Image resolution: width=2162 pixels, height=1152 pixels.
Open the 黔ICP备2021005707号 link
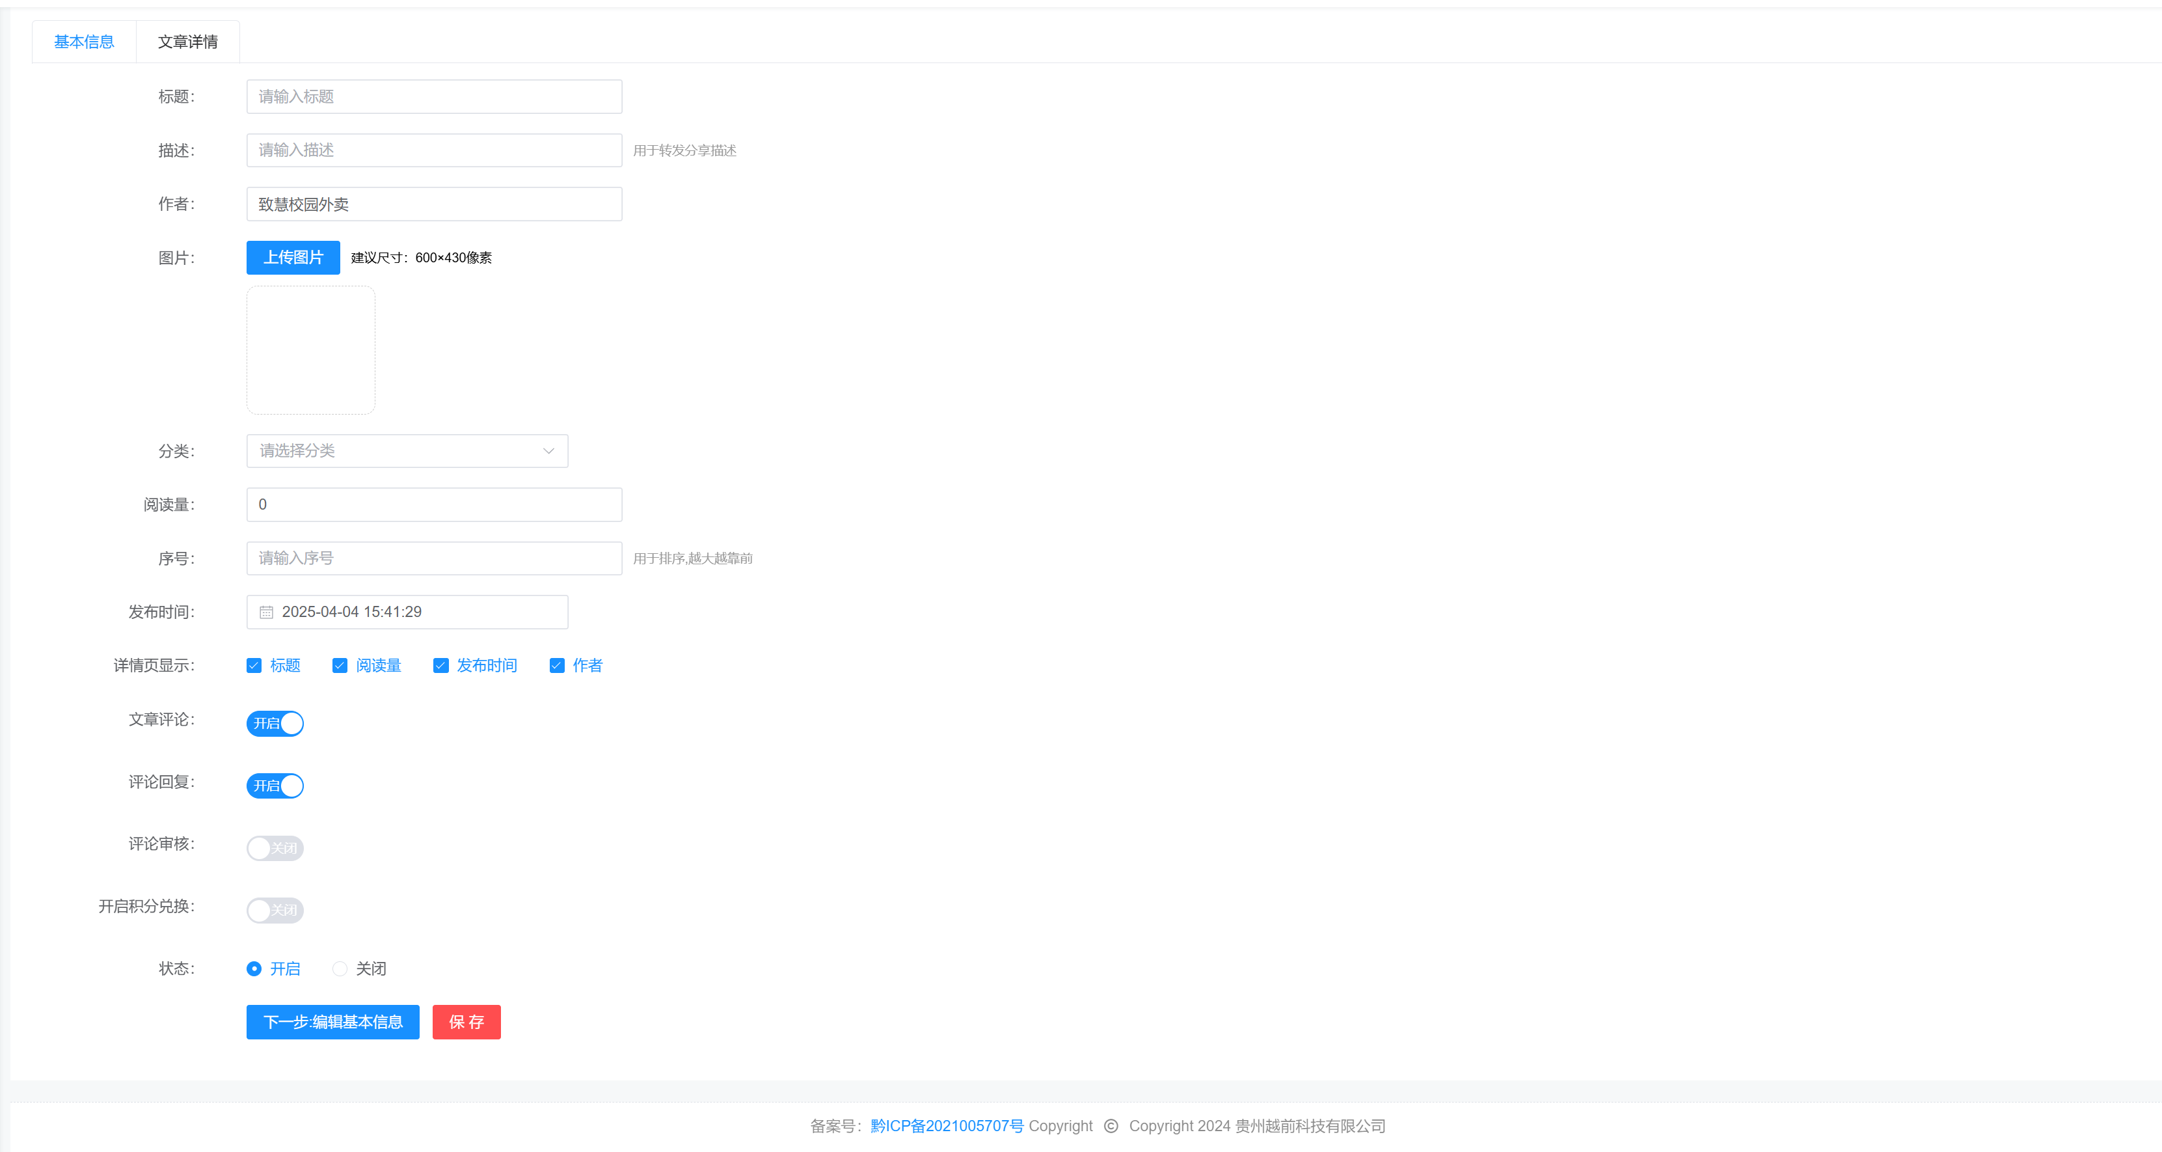click(x=947, y=1126)
